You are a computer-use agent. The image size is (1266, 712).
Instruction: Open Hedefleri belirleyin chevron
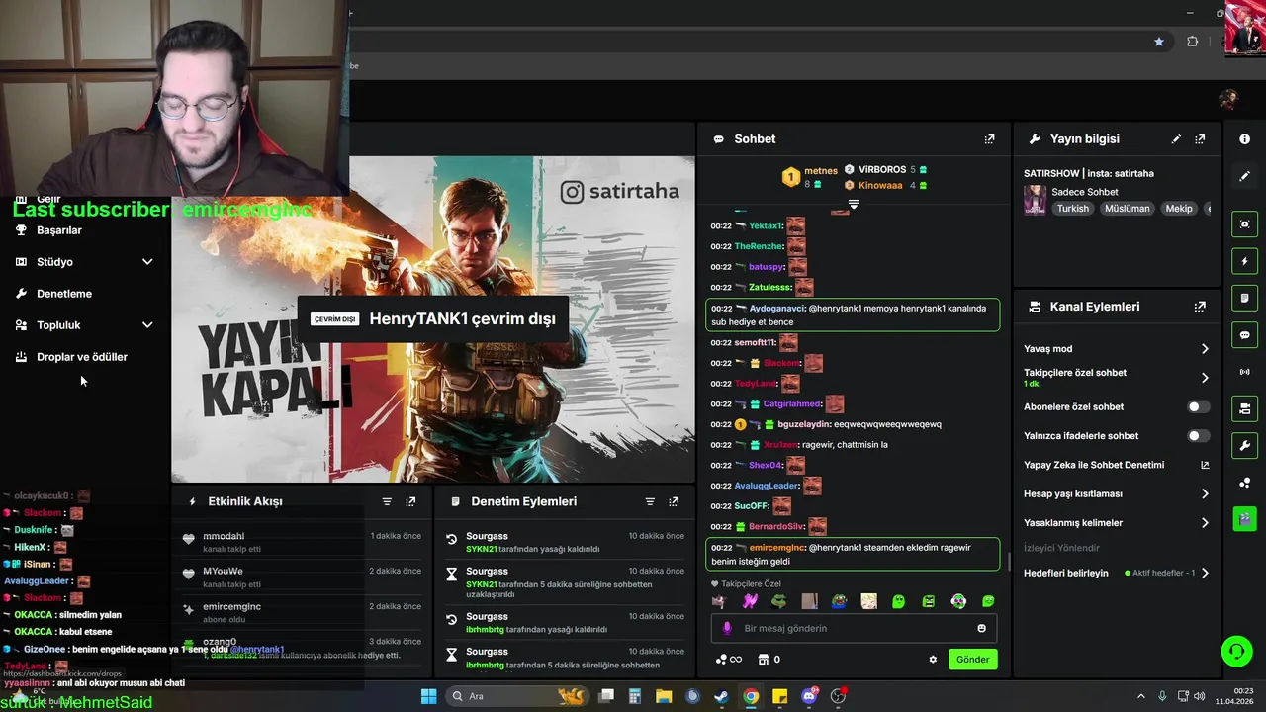pos(1205,574)
